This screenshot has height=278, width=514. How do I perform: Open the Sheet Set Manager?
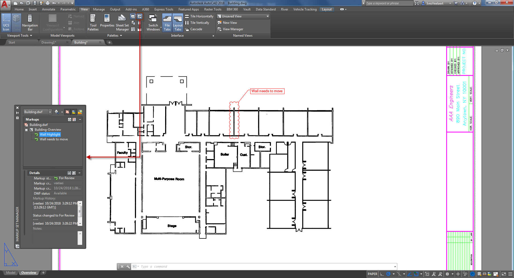(122, 22)
